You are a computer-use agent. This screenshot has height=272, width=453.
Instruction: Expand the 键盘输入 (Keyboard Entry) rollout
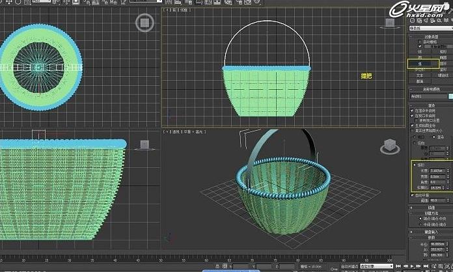click(431, 231)
